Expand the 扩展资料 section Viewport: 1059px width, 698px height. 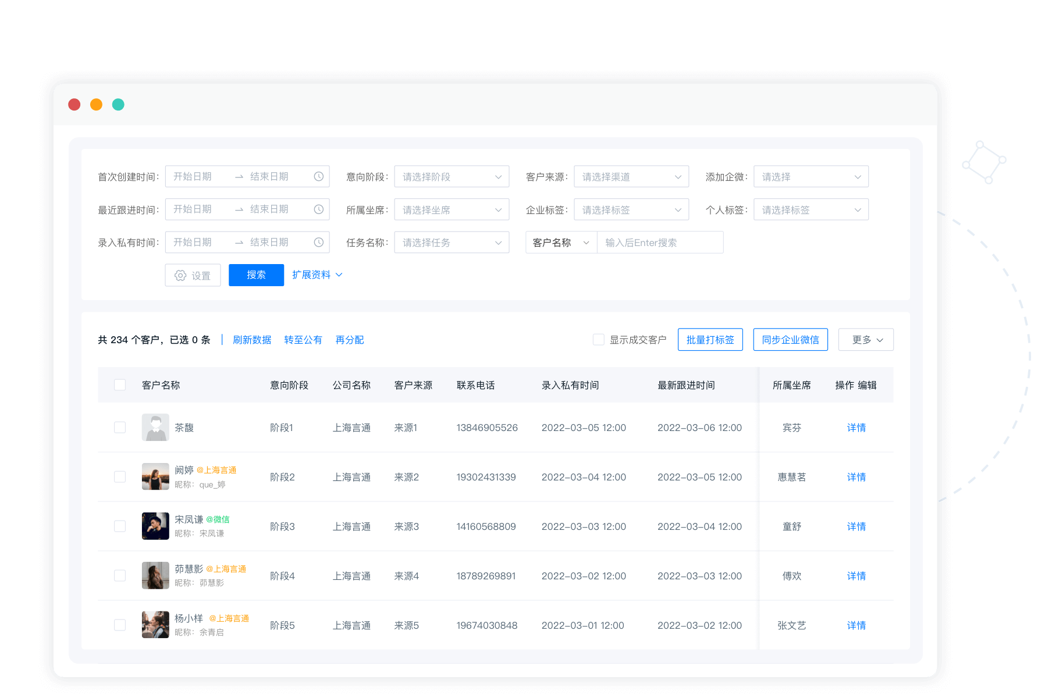pos(317,275)
